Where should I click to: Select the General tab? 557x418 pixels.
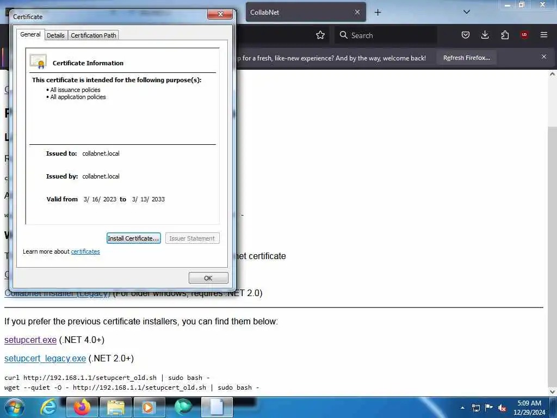click(x=30, y=34)
